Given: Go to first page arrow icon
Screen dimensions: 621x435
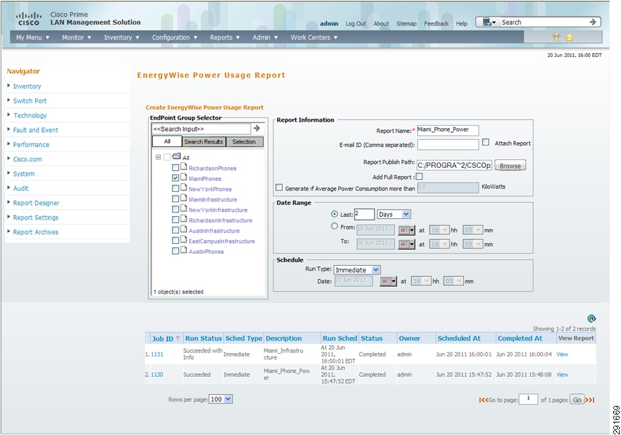Looking at the screenshot, I should coord(483,400).
